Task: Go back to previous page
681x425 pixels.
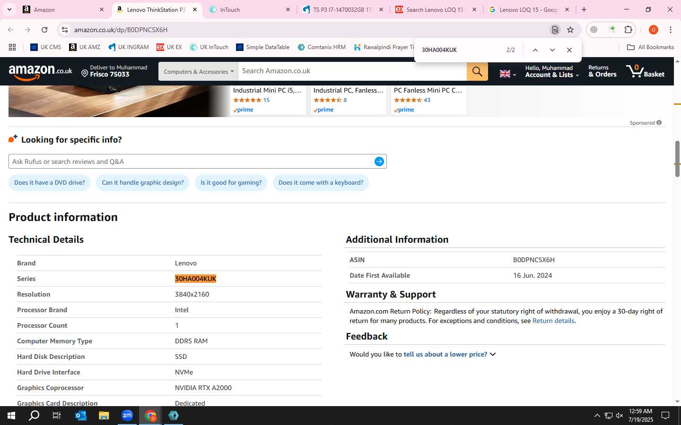Action: [10, 30]
